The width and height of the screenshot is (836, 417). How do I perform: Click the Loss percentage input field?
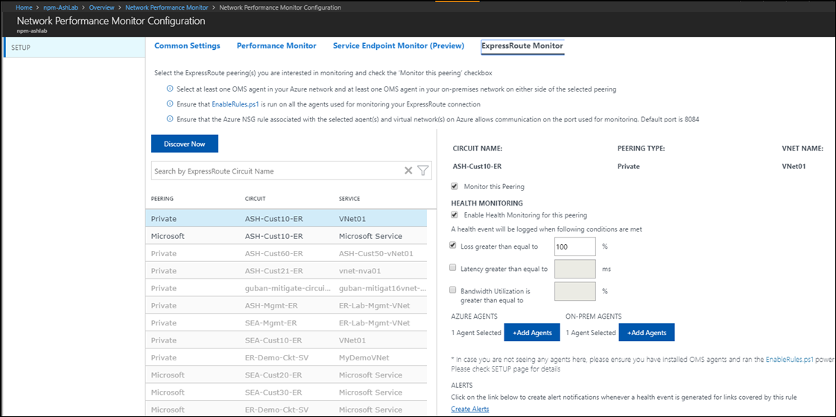point(575,246)
